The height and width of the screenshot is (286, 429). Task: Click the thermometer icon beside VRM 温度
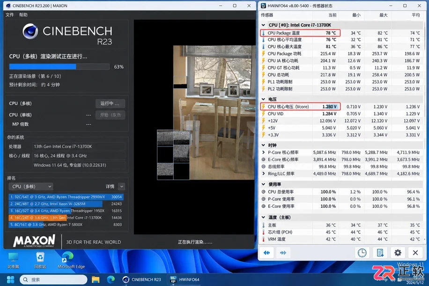click(x=264, y=239)
